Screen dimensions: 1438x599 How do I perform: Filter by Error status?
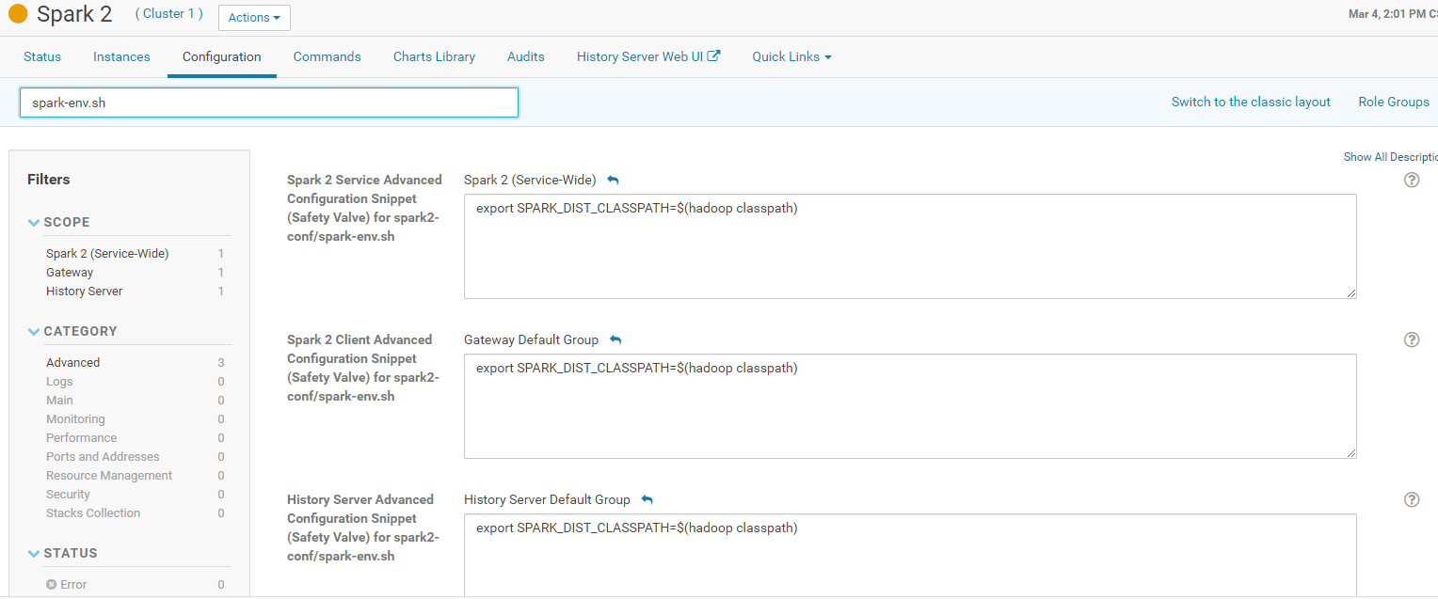click(73, 584)
